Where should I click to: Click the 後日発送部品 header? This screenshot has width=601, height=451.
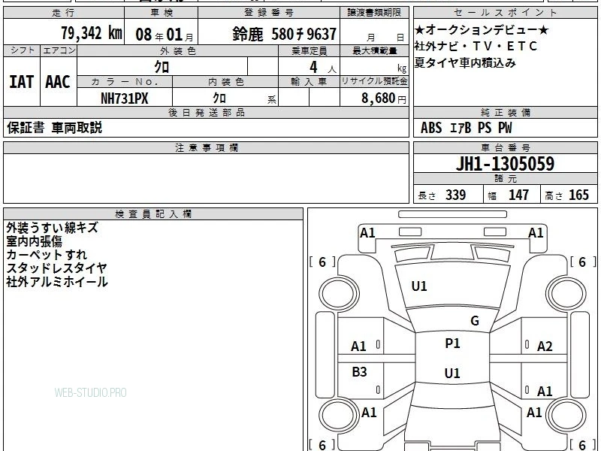(206, 112)
